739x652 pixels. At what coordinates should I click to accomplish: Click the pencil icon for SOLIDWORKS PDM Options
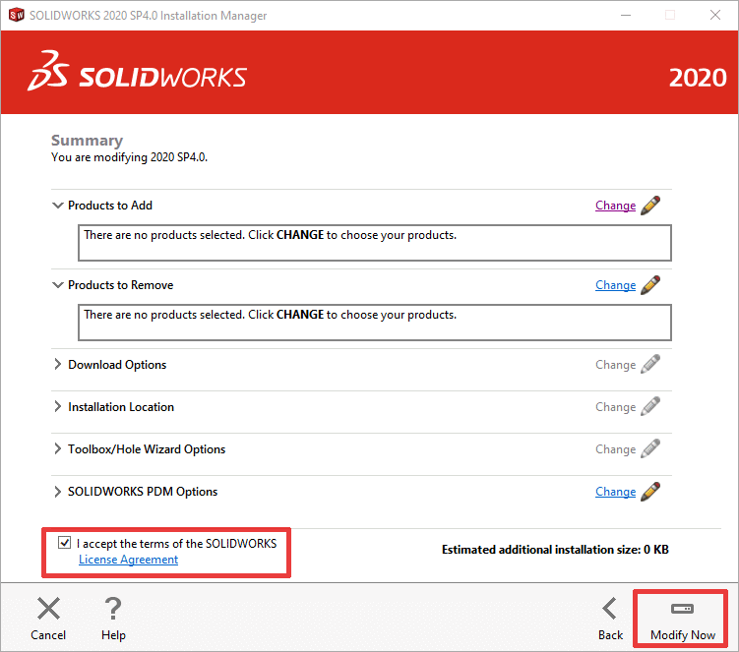point(650,491)
